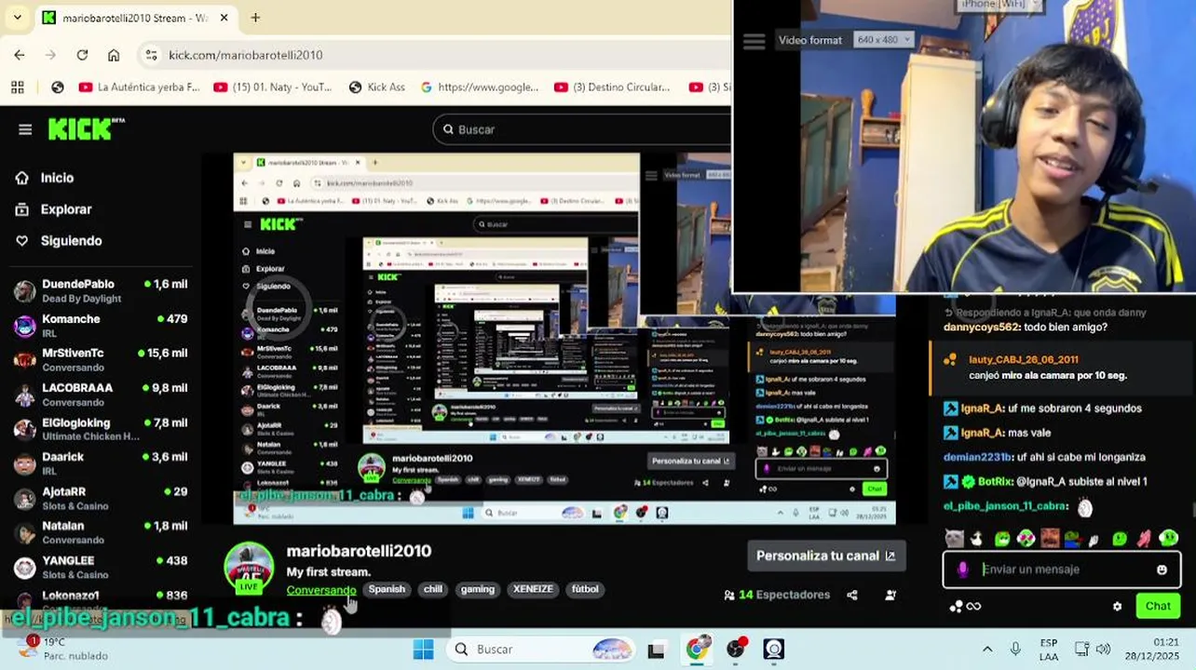Open La Auténtica yerba bookmark
This screenshot has width=1196, height=670.
coord(140,87)
